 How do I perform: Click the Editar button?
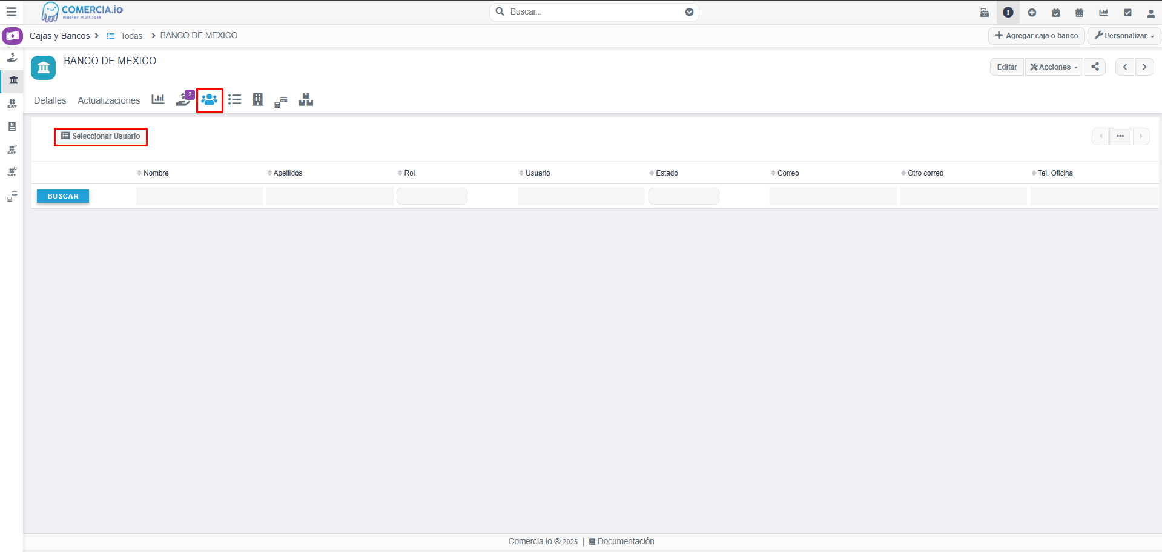1007,67
